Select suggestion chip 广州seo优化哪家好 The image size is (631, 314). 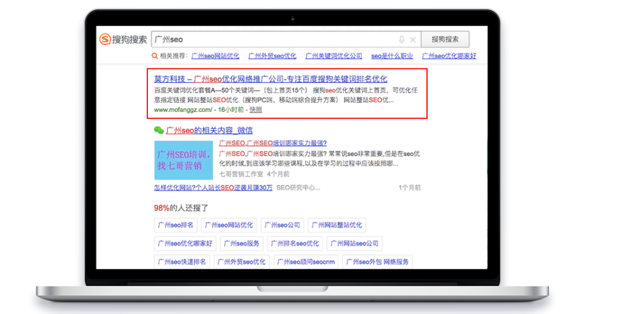tap(185, 243)
